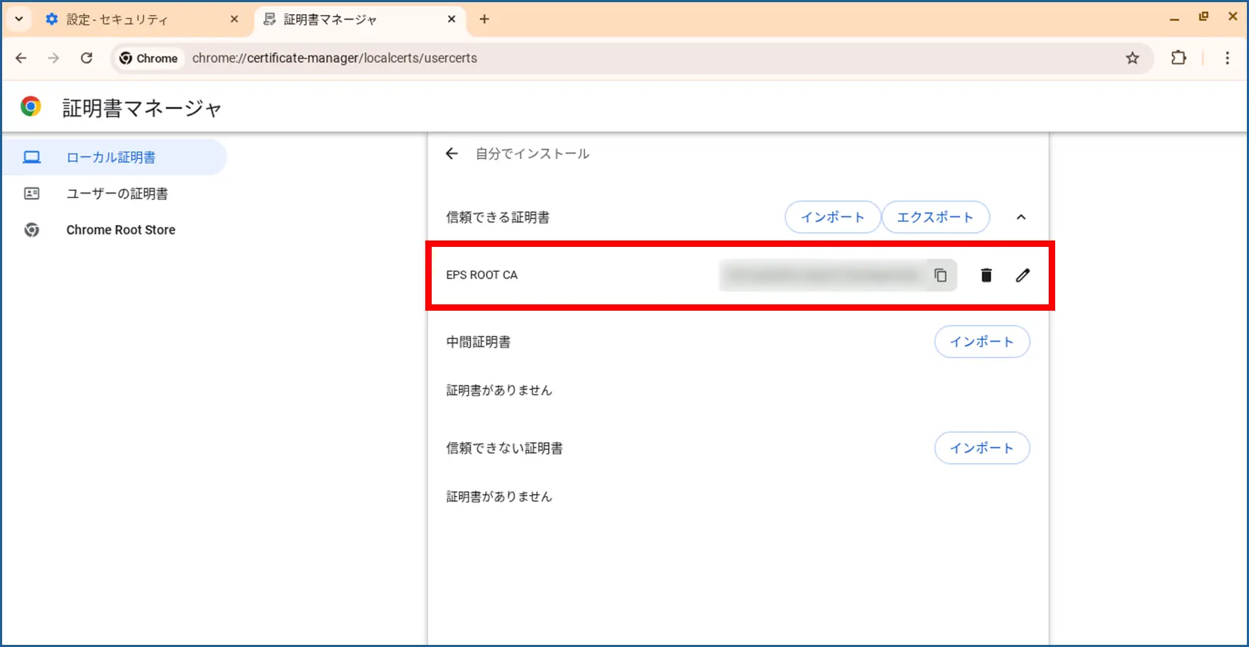Select ユーザーの証明書 in the sidebar
1249x647 pixels.
coord(116,194)
